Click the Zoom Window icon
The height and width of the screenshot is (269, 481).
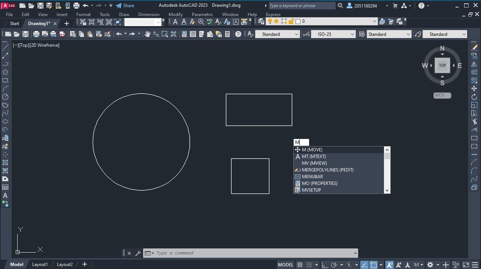click(x=165, y=34)
